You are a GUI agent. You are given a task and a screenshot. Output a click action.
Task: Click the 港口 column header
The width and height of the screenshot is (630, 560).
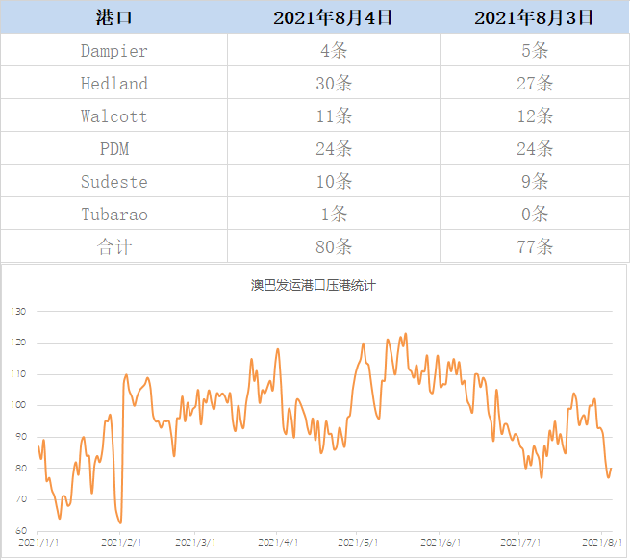(x=114, y=17)
